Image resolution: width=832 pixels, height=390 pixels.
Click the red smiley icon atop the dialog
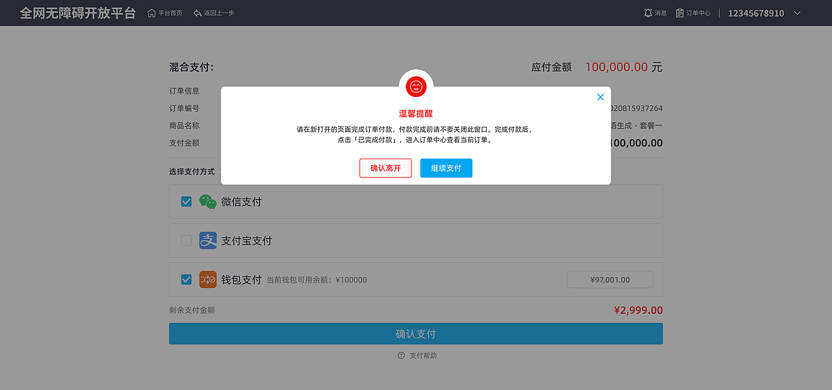(x=415, y=86)
